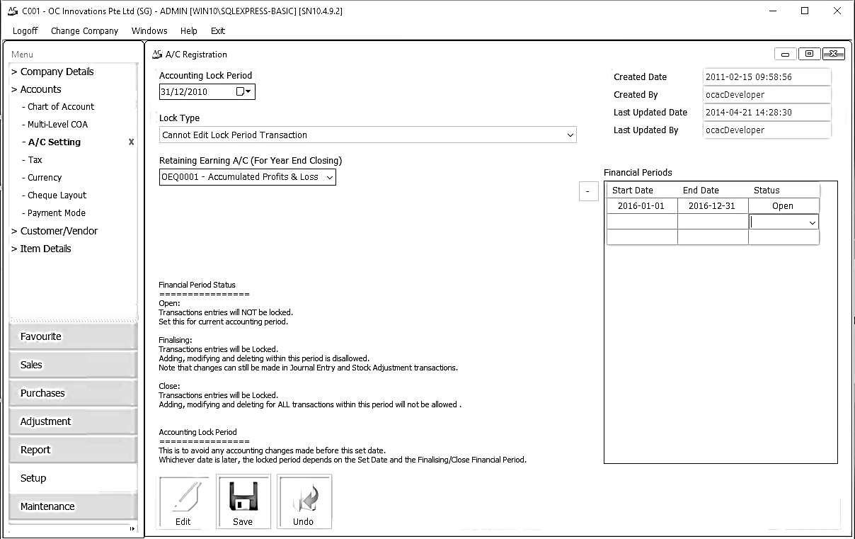The image size is (855, 539).
Task: Open the calendar picker for Accounting Lock Period
Action: point(246,91)
